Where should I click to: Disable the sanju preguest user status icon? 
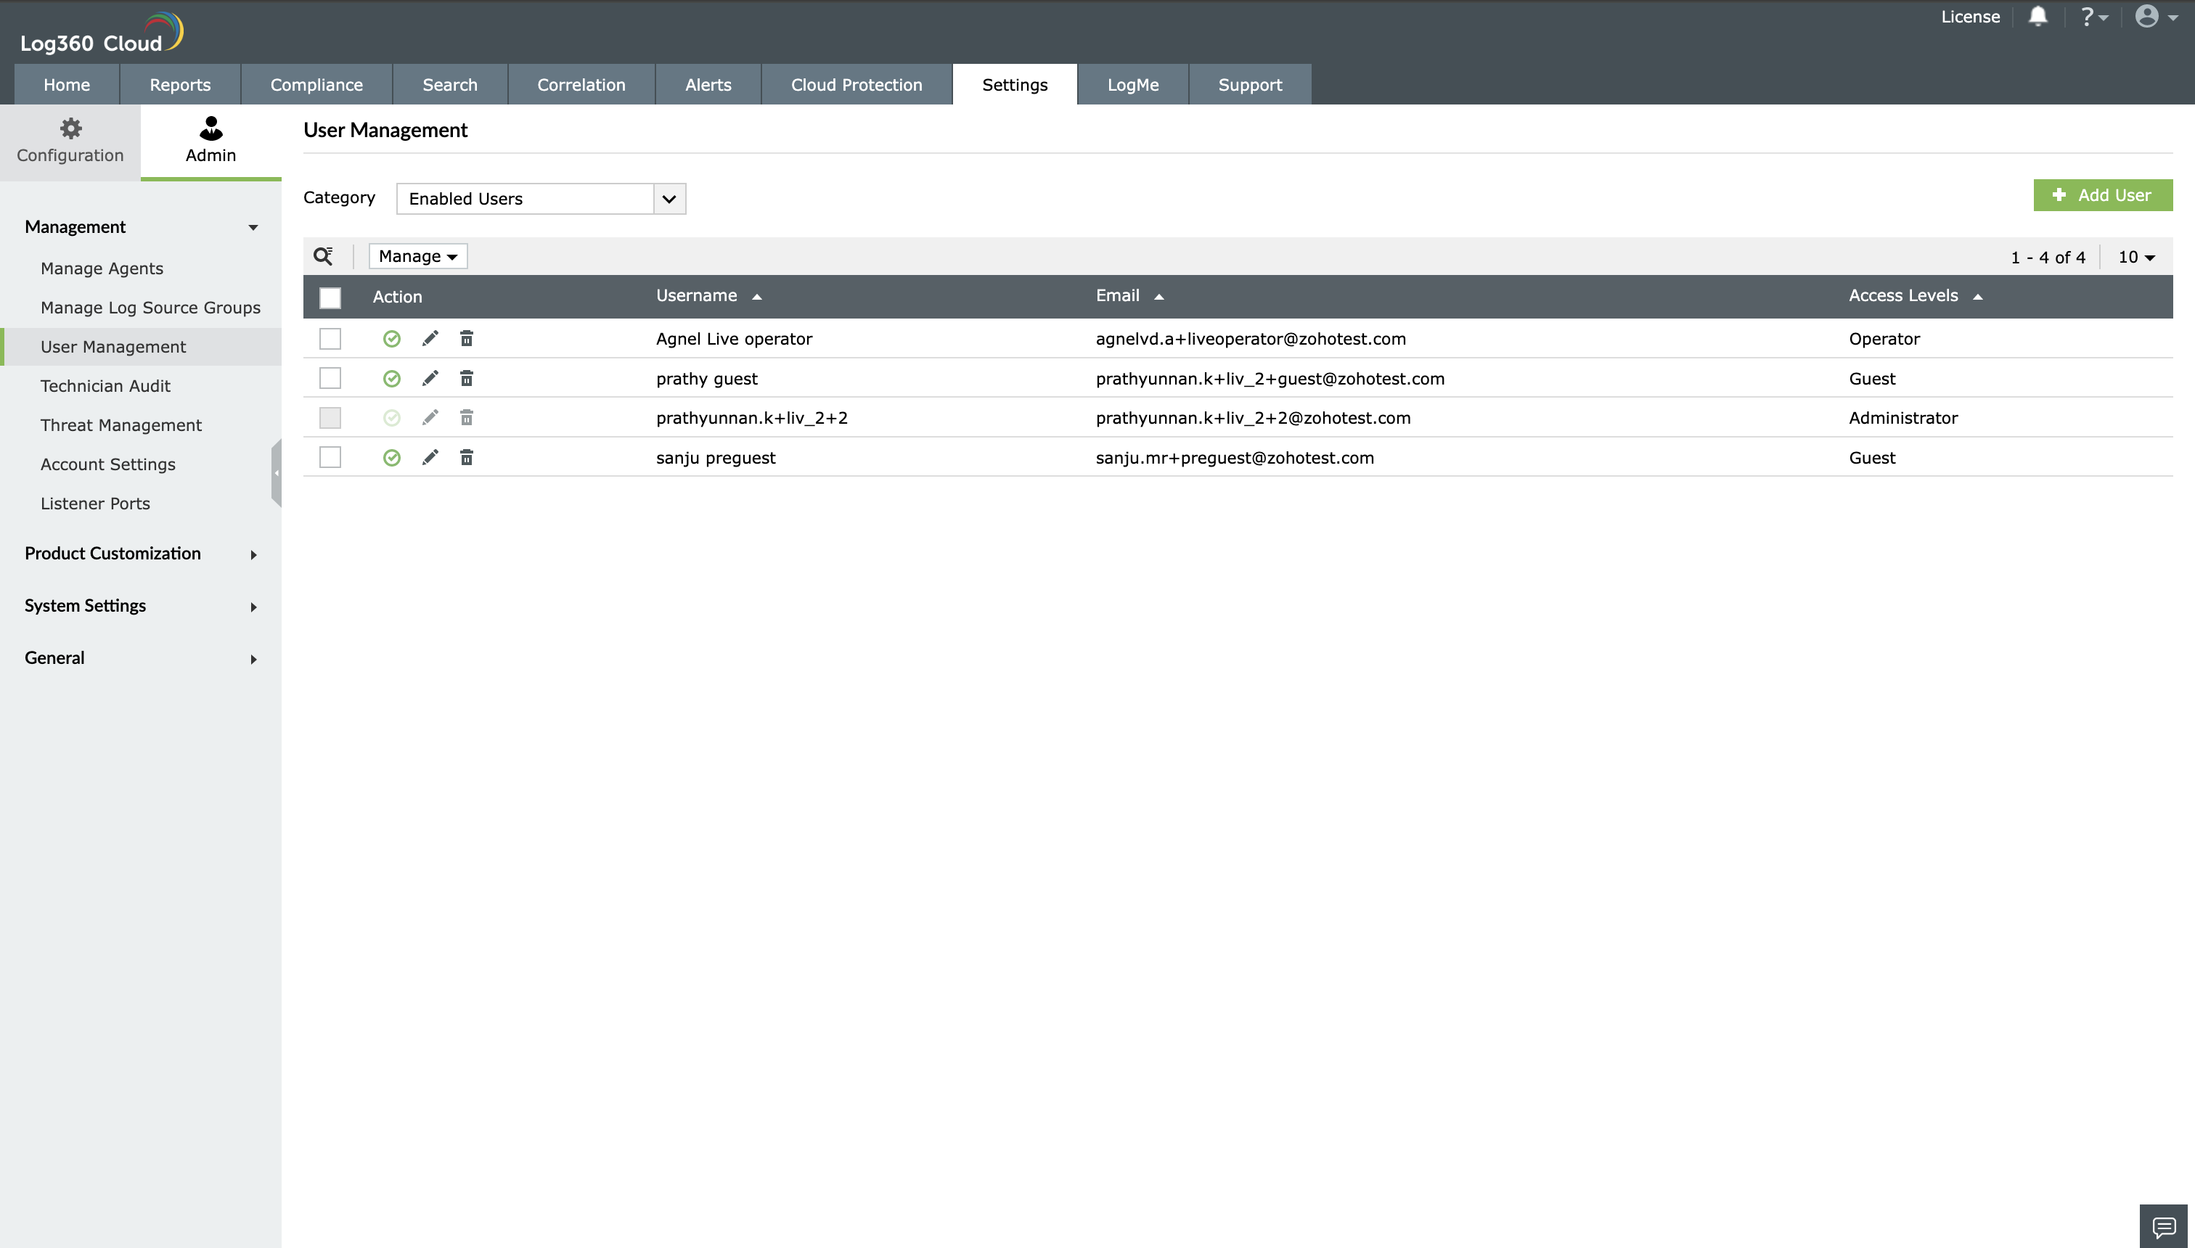click(392, 458)
